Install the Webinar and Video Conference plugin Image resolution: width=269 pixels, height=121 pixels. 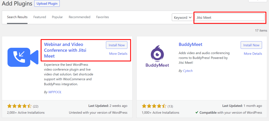click(x=117, y=45)
